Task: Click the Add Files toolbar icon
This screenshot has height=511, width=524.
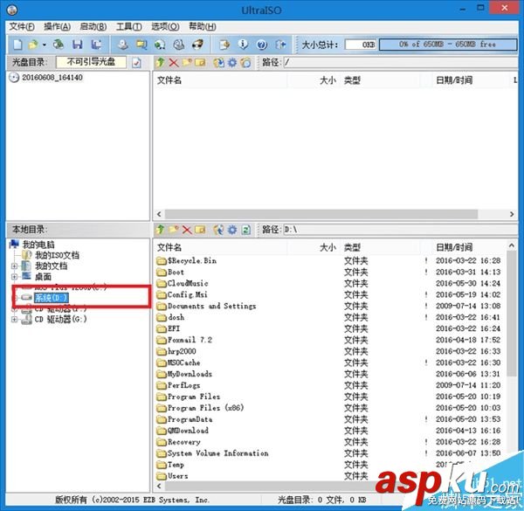Action: point(224,45)
